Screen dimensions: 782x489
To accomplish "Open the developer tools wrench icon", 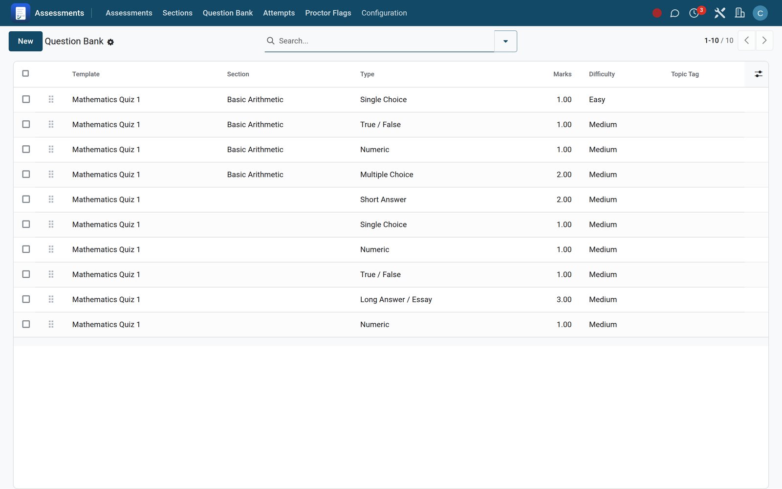I will click(719, 13).
